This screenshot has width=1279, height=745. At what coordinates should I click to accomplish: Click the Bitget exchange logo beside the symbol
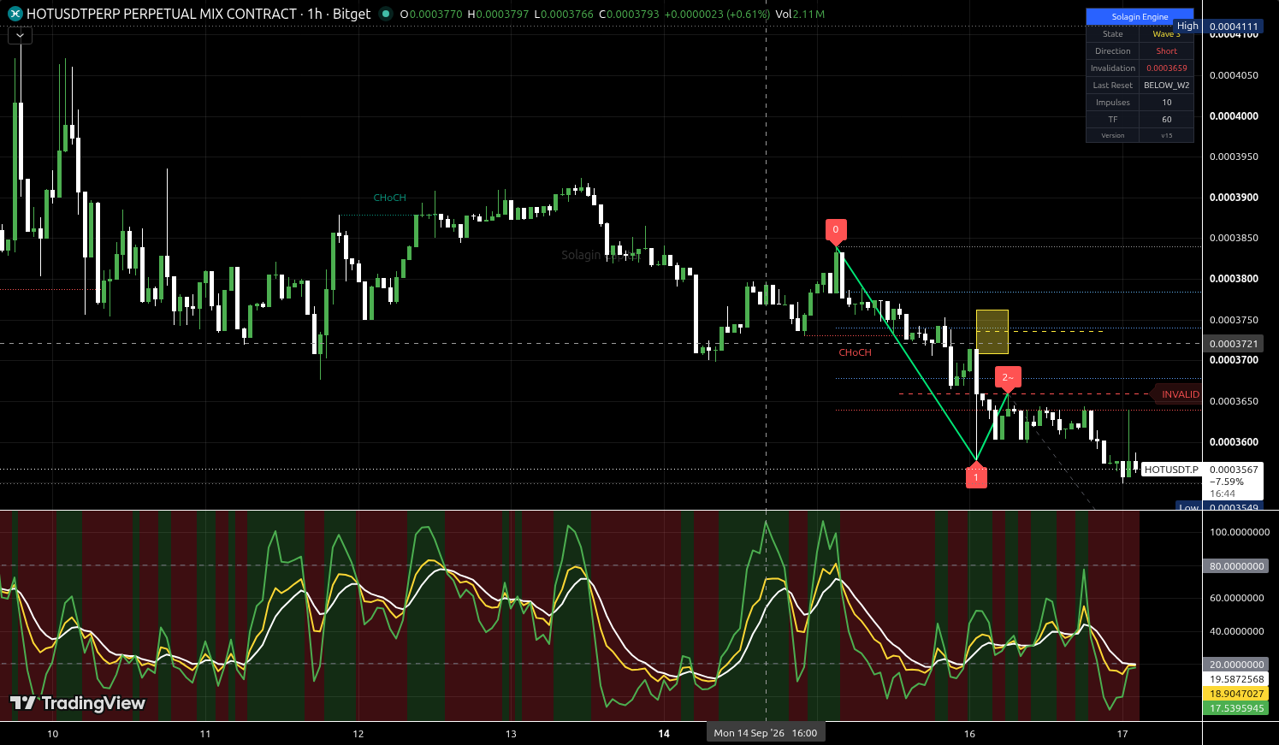point(15,14)
